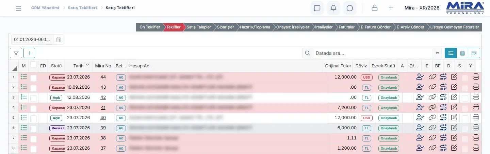Click into the Datada ara search field
The height and width of the screenshot is (154, 490).
[373, 53]
